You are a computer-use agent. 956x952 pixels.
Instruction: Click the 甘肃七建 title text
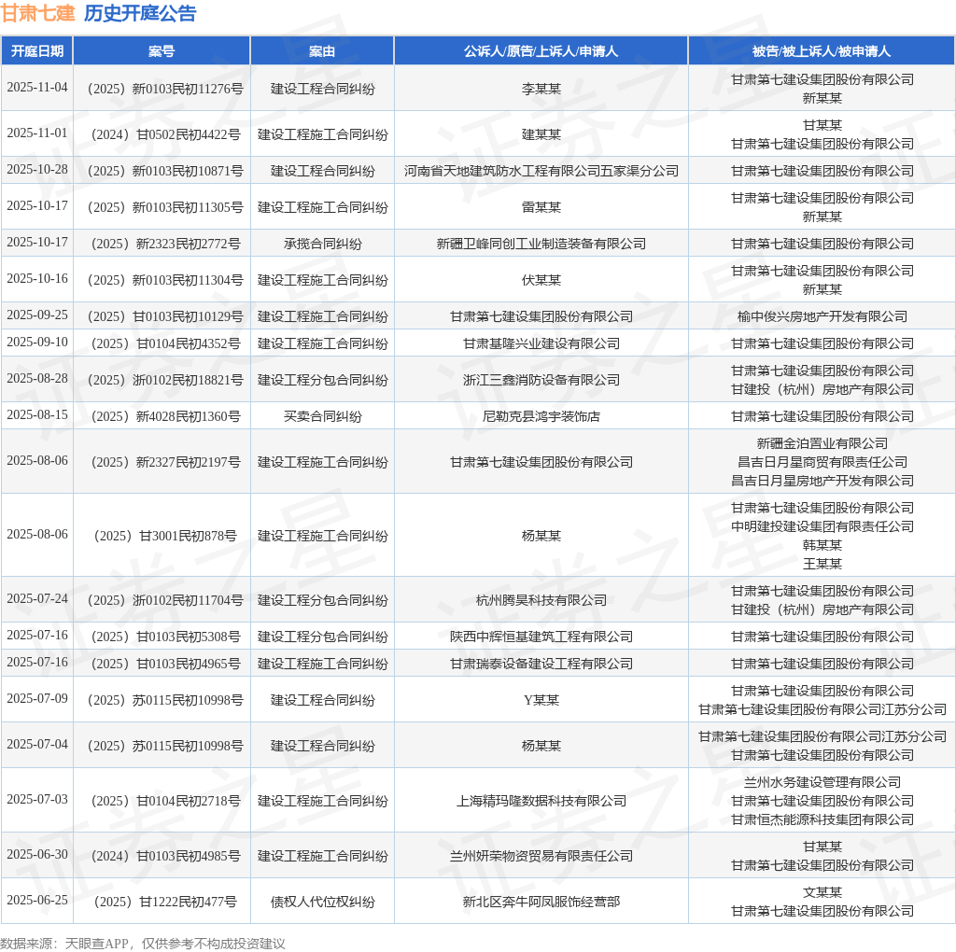coord(37,13)
